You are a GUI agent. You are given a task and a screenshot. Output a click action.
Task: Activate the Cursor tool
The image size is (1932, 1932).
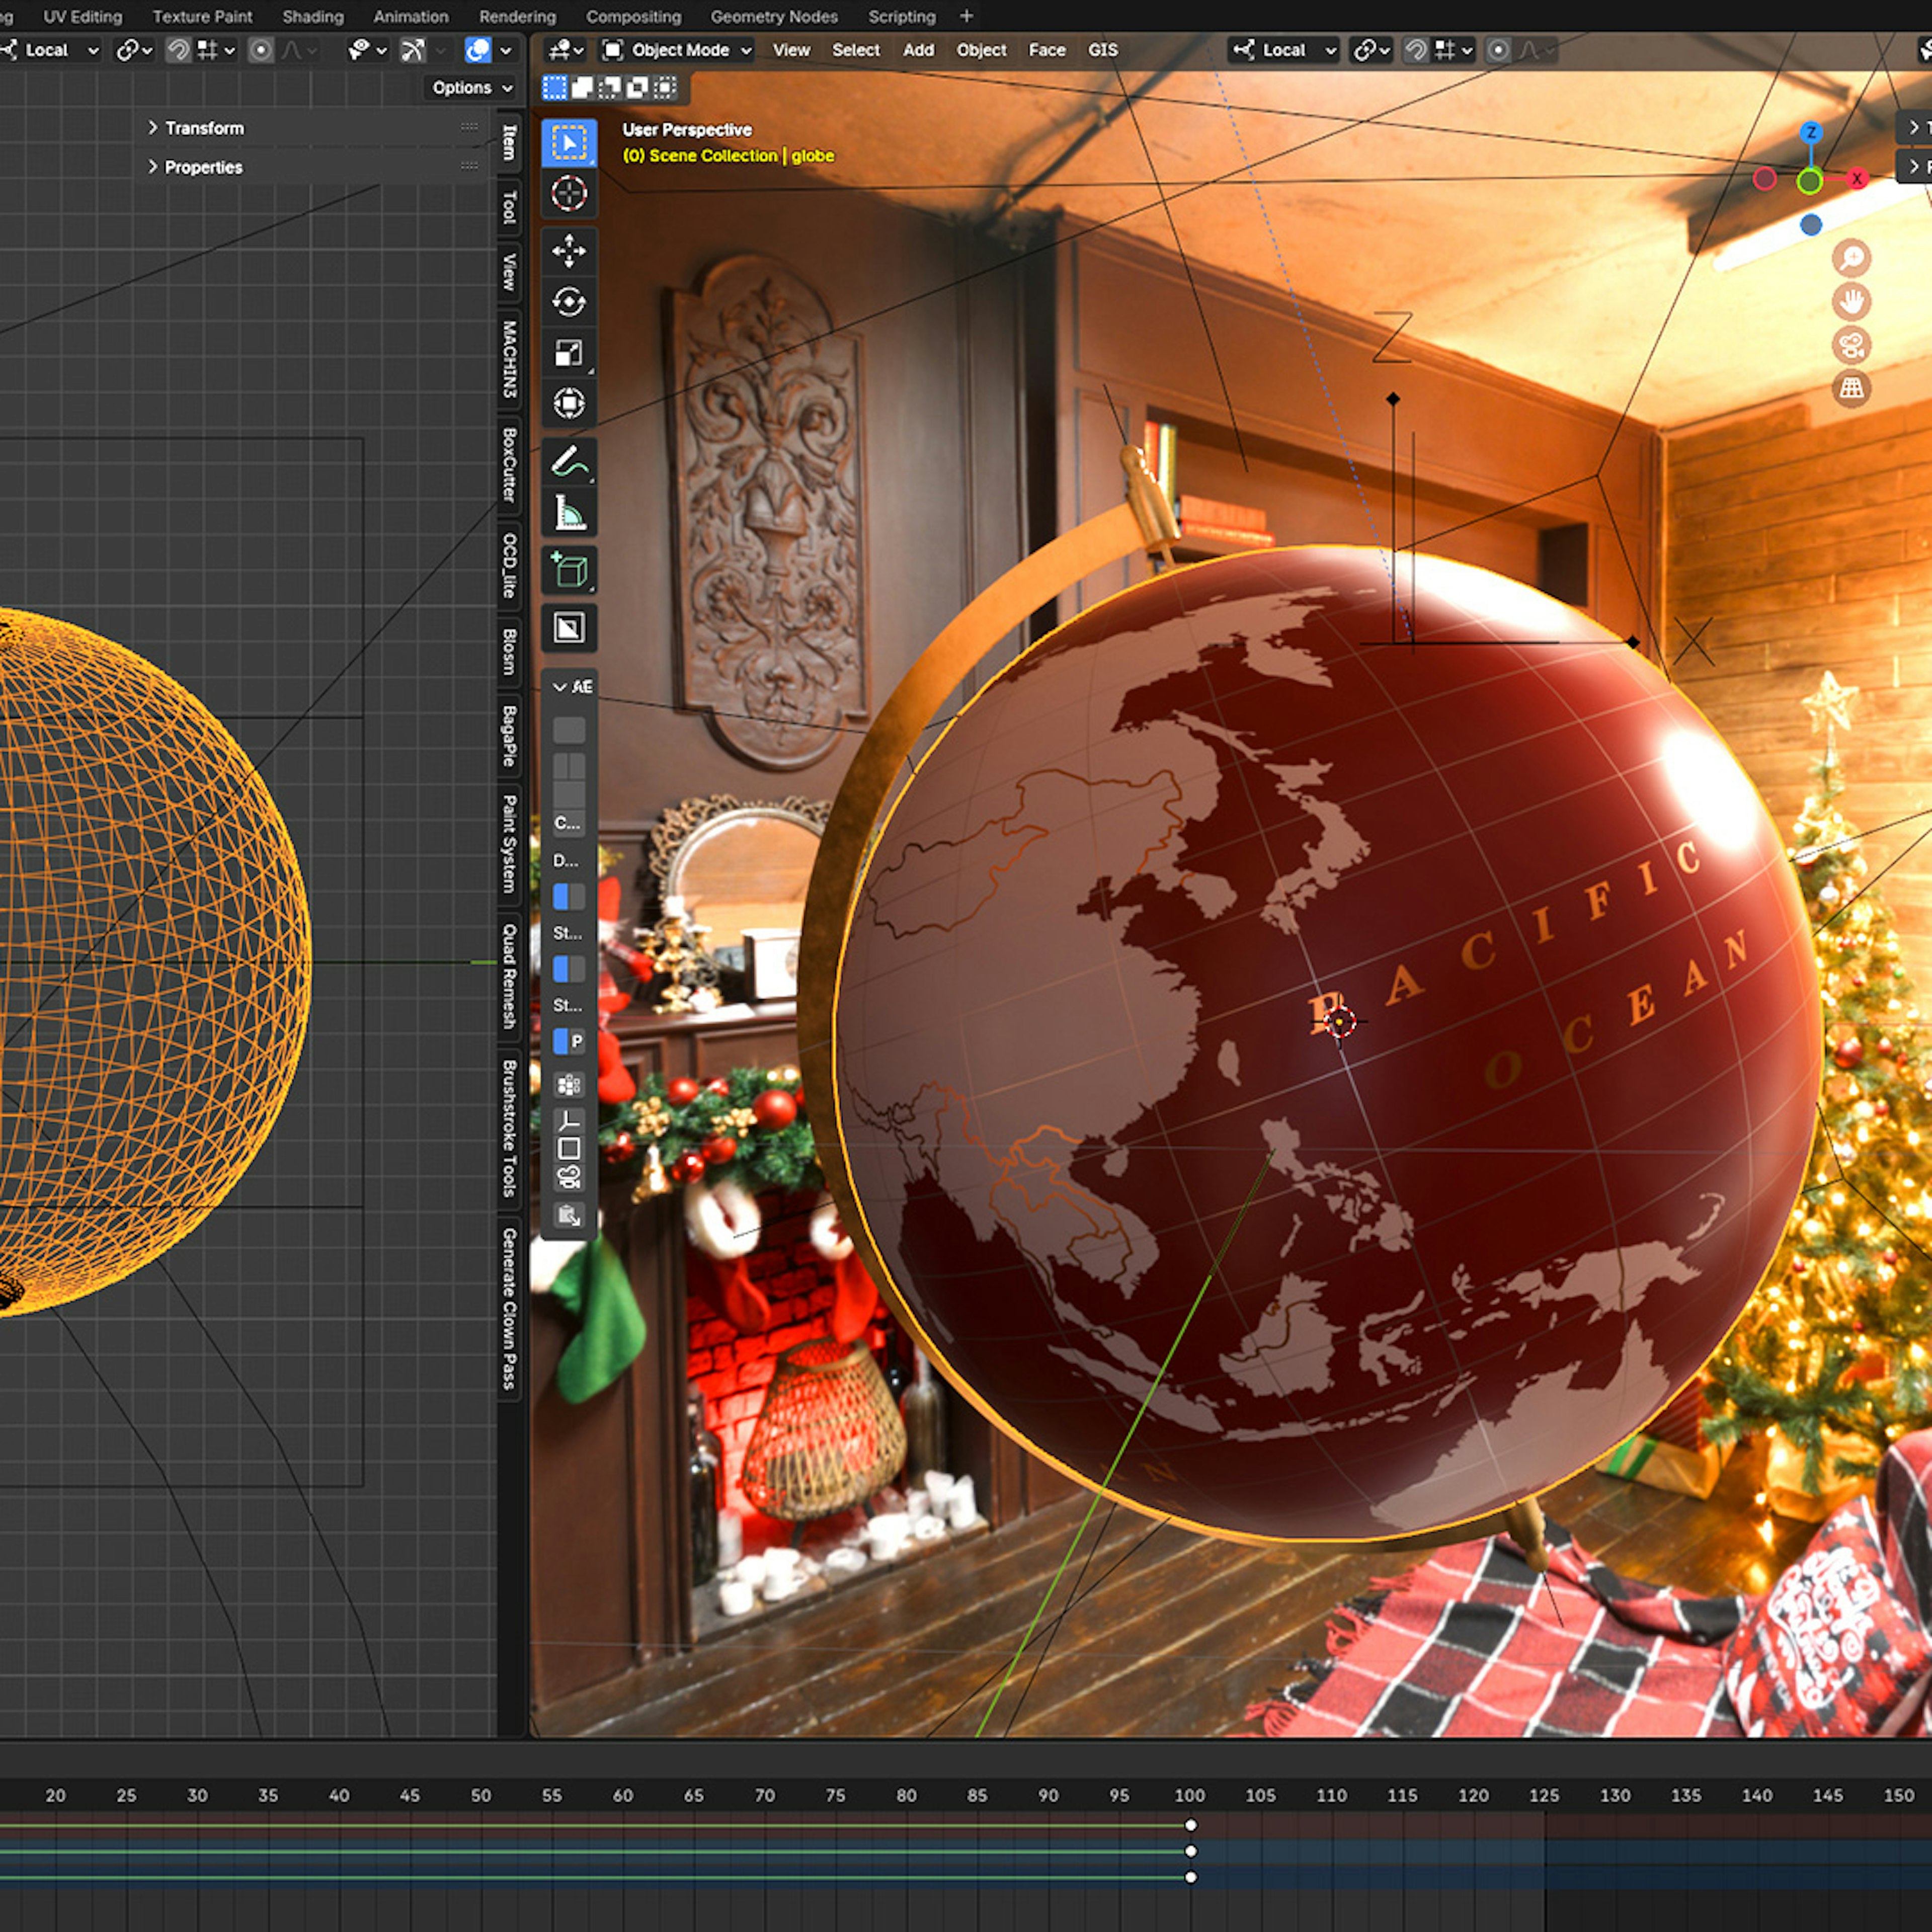[x=568, y=194]
